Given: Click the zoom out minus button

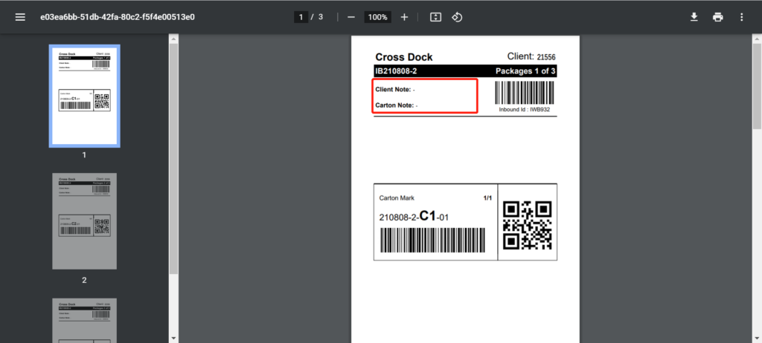Looking at the screenshot, I should point(350,16).
